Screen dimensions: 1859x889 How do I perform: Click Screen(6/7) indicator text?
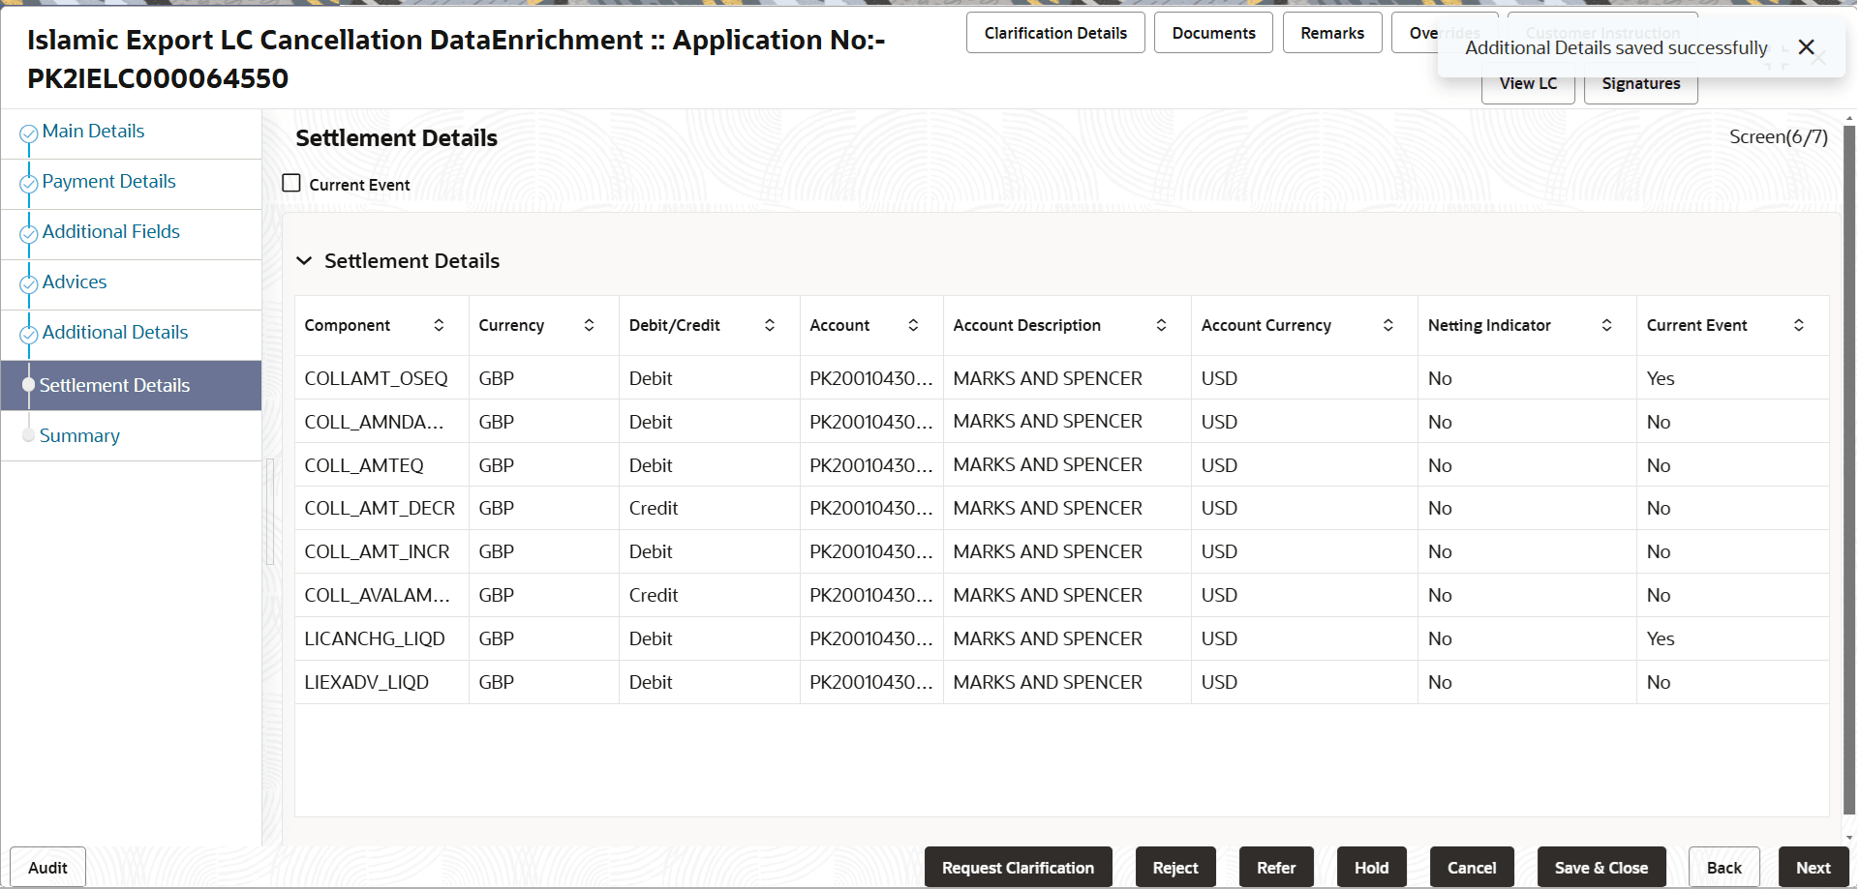pyautogui.click(x=1779, y=137)
